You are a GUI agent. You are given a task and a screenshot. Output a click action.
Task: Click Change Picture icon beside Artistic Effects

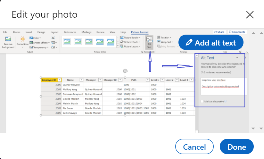54,43
